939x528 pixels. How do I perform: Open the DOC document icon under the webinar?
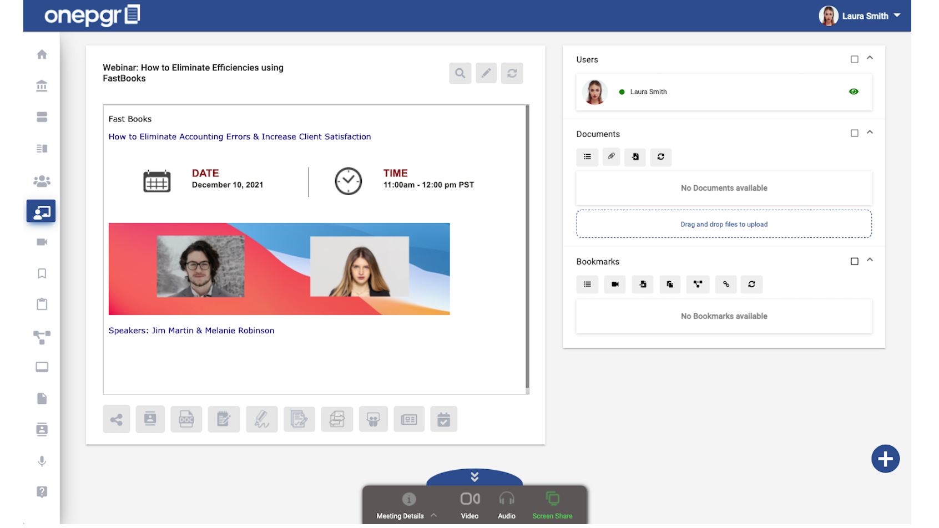tap(186, 419)
